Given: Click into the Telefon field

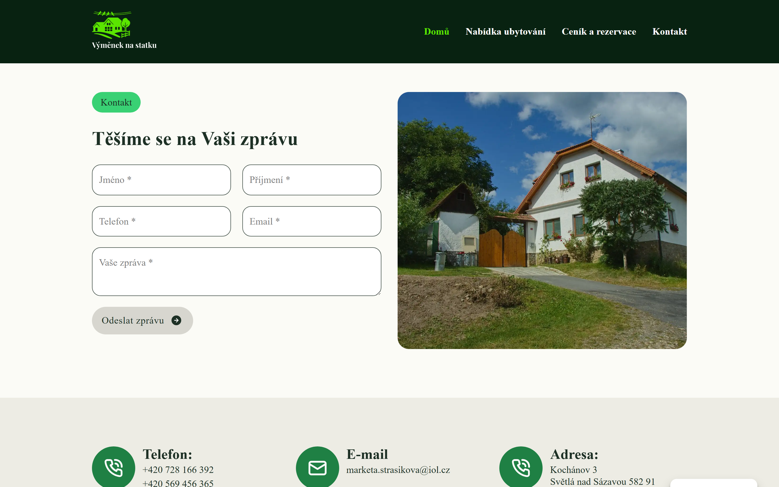Looking at the screenshot, I should (x=161, y=221).
